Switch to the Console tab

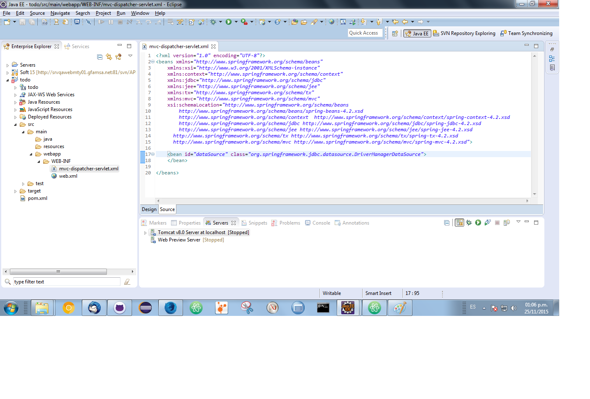[x=317, y=223]
